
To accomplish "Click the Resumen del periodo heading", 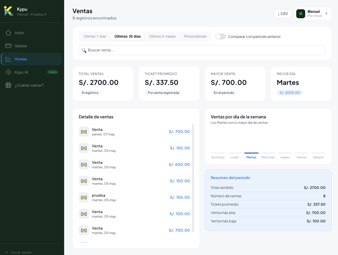I will tap(230, 178).
